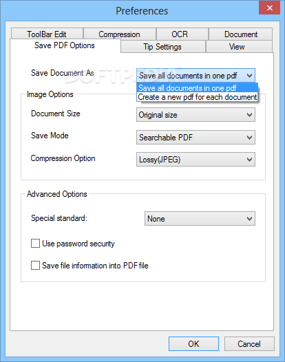
Task: Tick Save file information into PDF file
Action: pyautogui.click(x=35, y=265)
